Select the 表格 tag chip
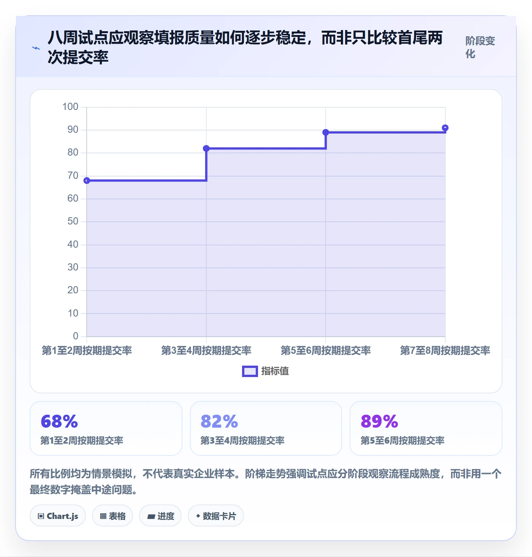The width and height of the screenshot is (532, 557). [112, 516]
